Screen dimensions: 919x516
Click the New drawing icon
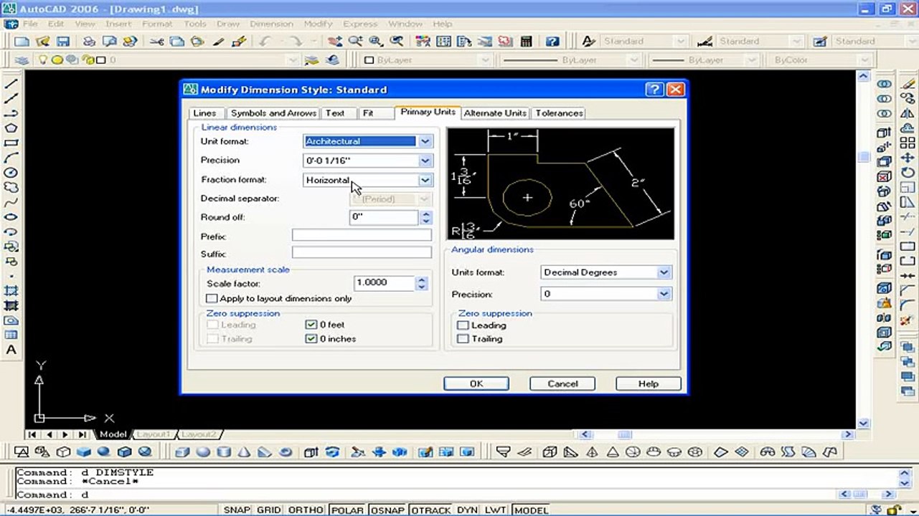22,42
